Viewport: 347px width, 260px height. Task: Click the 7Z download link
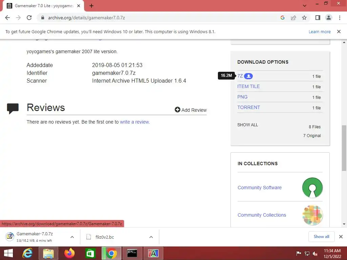pyautogui.click(x=240, y=76)
